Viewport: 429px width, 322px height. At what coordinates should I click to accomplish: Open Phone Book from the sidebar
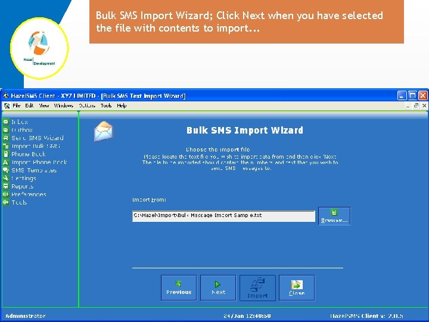pyautogui.click(x=29, y=154)
